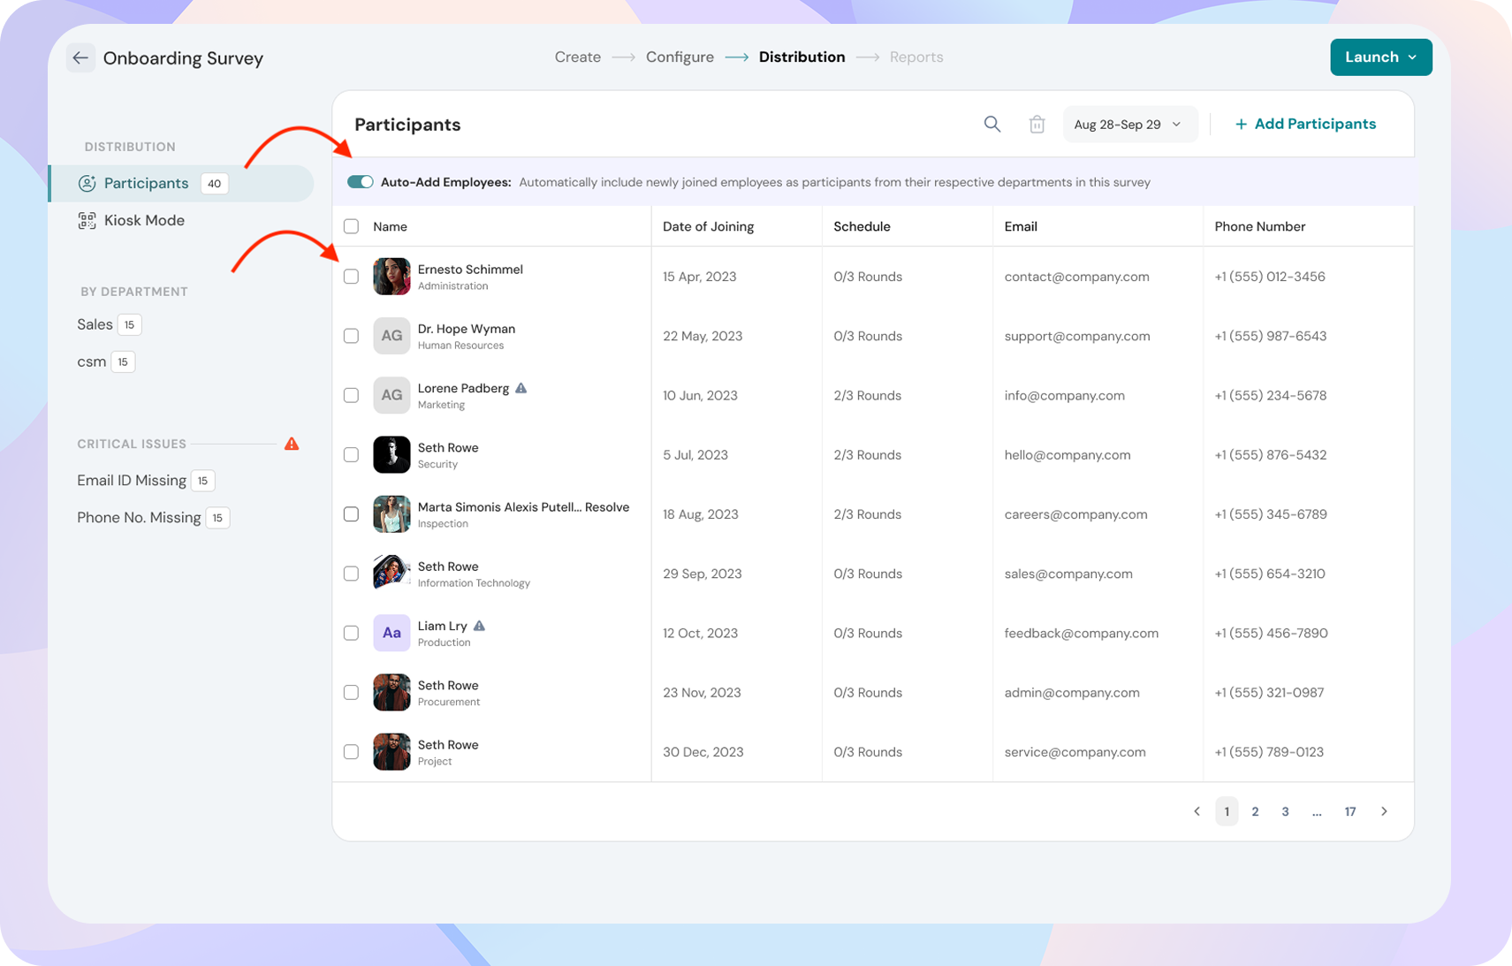Click email support@company.com
1512x966 pixels.
(x=1077, y=336)
